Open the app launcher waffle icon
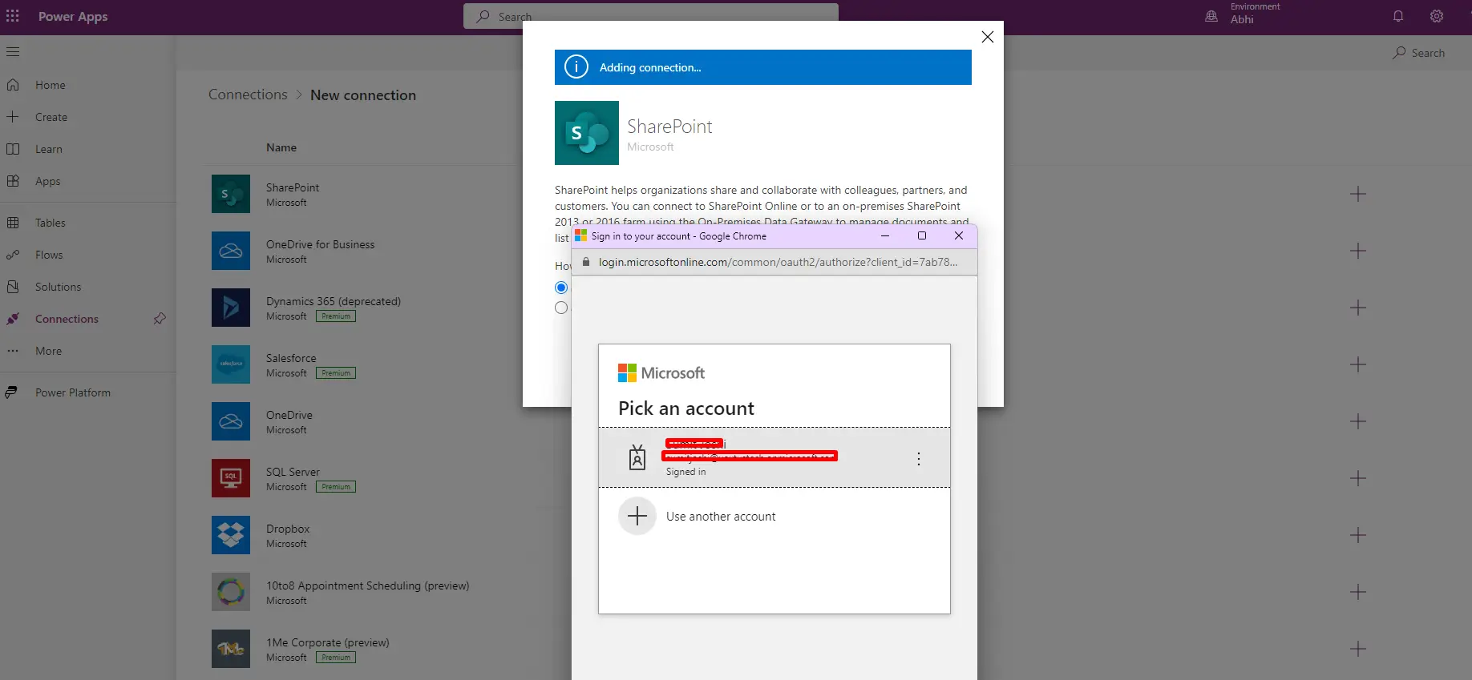 pos(13,16)
